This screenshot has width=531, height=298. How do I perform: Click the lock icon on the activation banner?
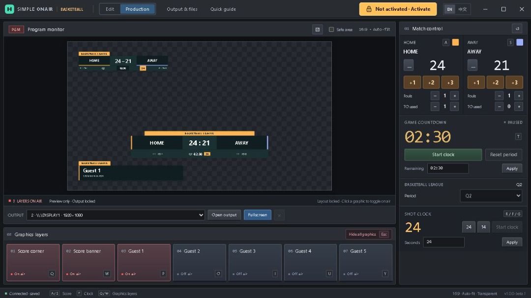369,9
